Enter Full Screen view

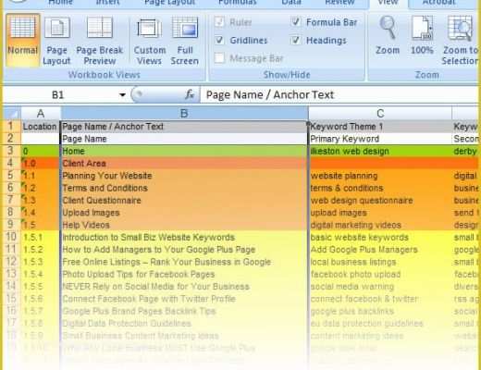pyautogui.click(x=184, y=40)
